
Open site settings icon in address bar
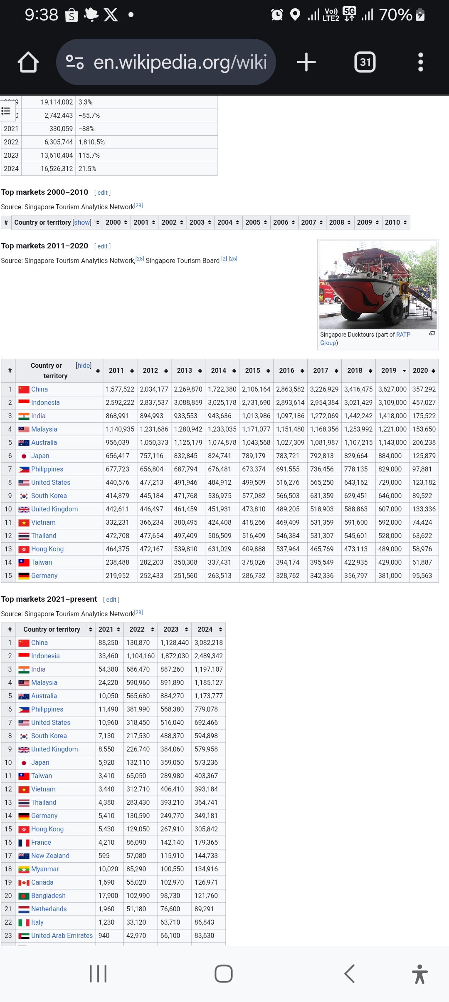[75, 62]
